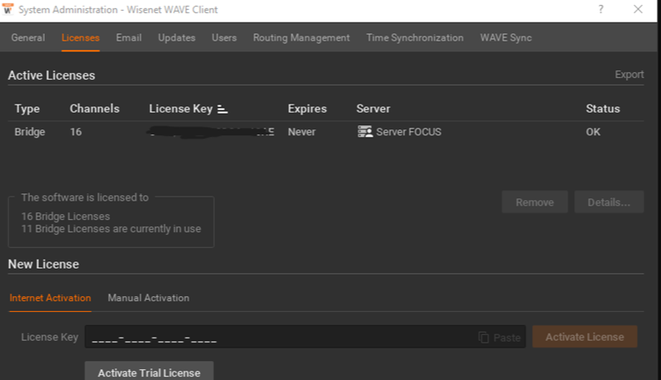Click the Never expiry value
Image resolution: width=661 pixels, height=380 pixels.
(301, 132)
